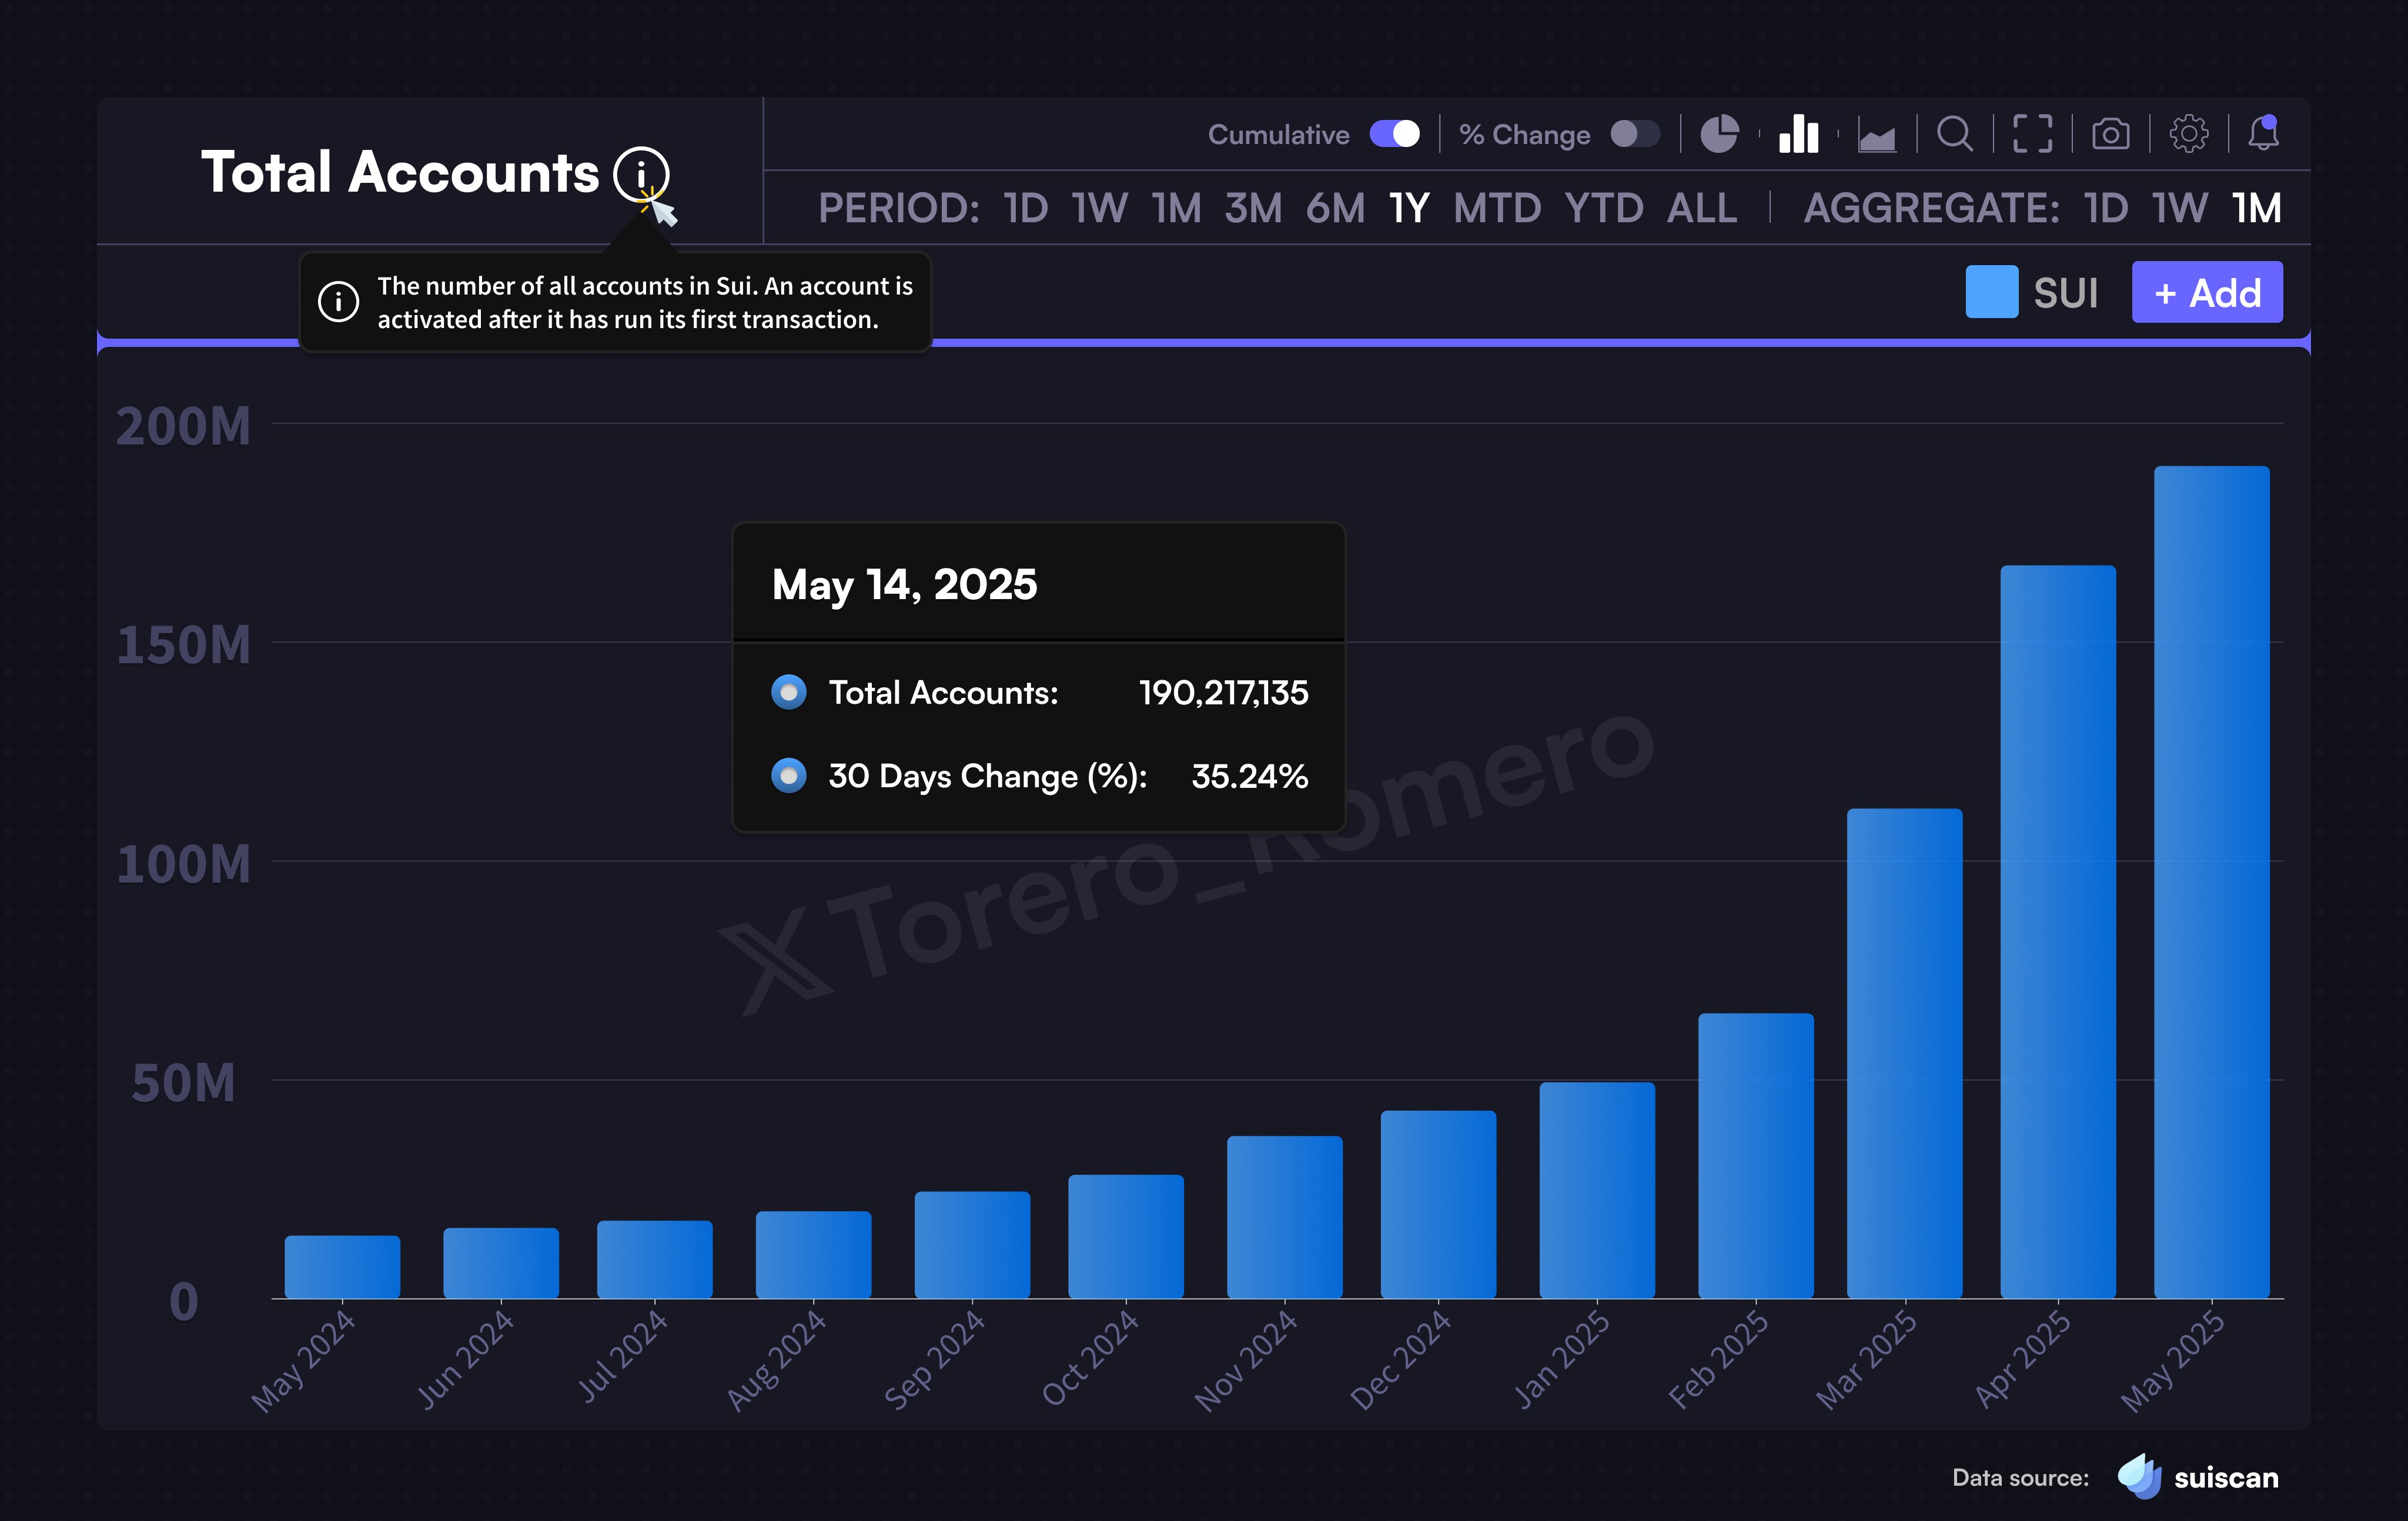
Task: Switch to pie chart view
Action: (x=1719, y=134)
